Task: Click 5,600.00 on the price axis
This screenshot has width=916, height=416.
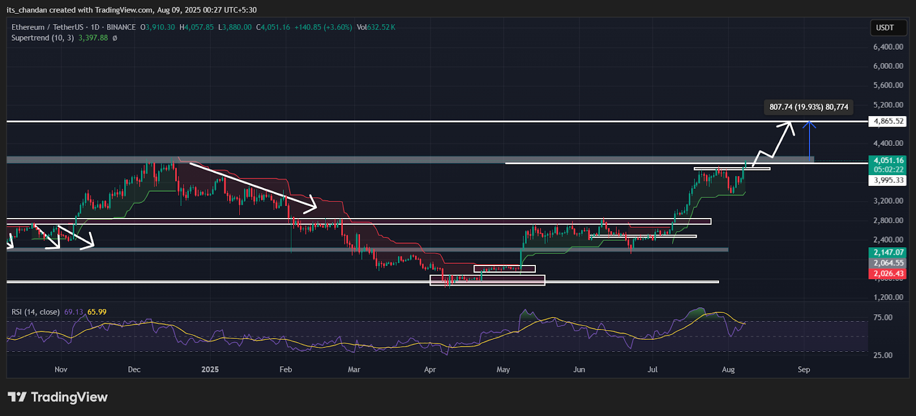Action: pyautogui.click(x=889, y=85)
